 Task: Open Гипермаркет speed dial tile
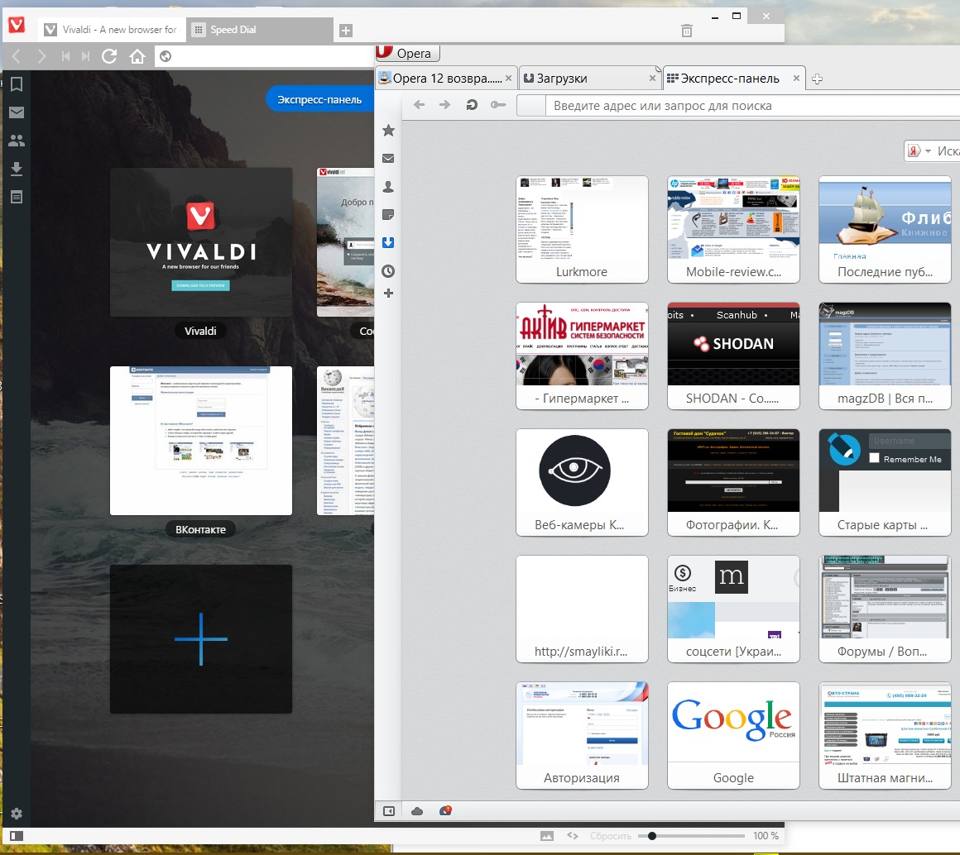tap(582, 356)
